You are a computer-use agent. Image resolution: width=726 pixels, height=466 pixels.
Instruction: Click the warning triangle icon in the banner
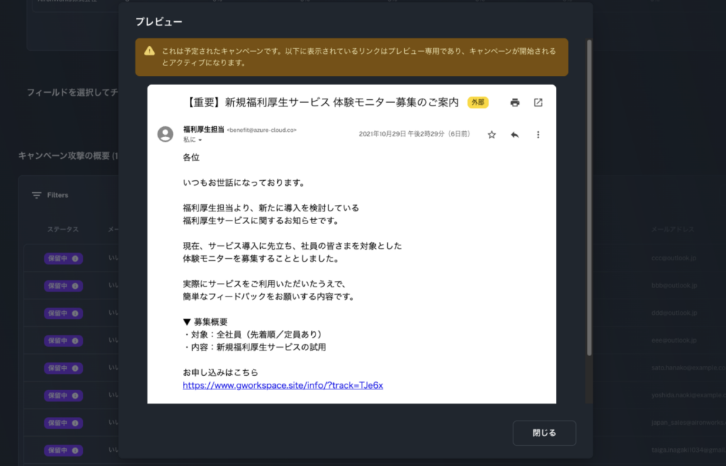pyautogui.click(x=149, y=51)
